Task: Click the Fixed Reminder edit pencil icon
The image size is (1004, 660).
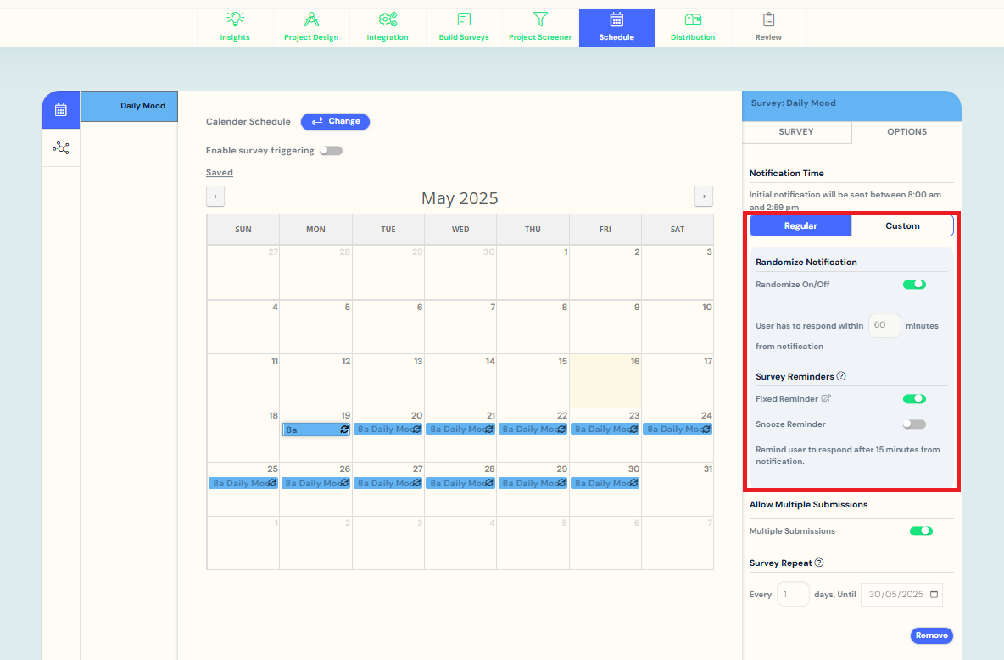Action: point(826,398)
